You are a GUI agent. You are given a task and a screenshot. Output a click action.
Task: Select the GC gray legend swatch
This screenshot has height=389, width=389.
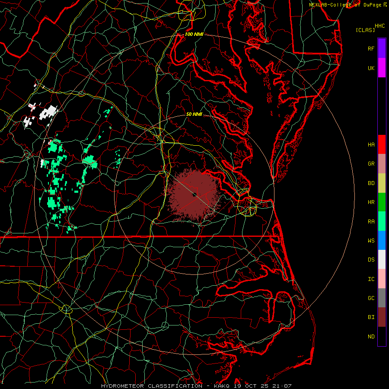(x=382, y=298)
